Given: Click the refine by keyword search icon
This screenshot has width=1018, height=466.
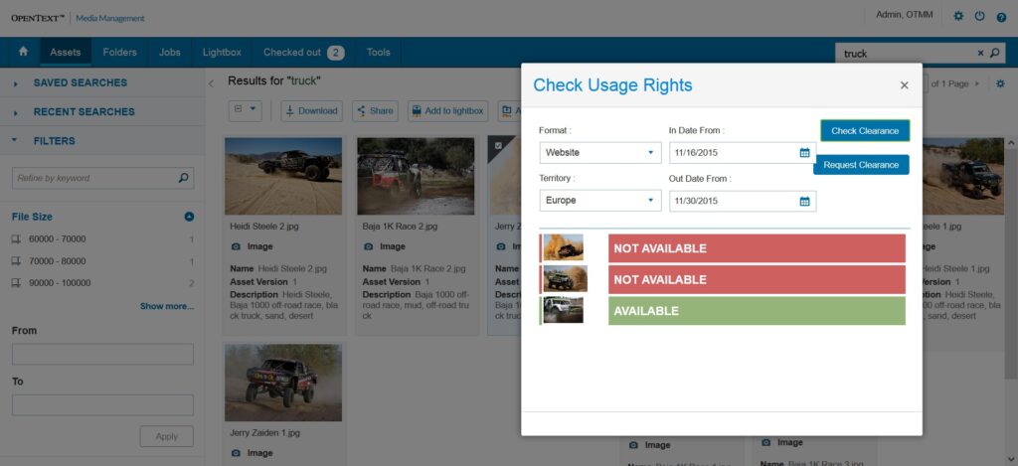Looking at the screenshot, I should (183, 178).
